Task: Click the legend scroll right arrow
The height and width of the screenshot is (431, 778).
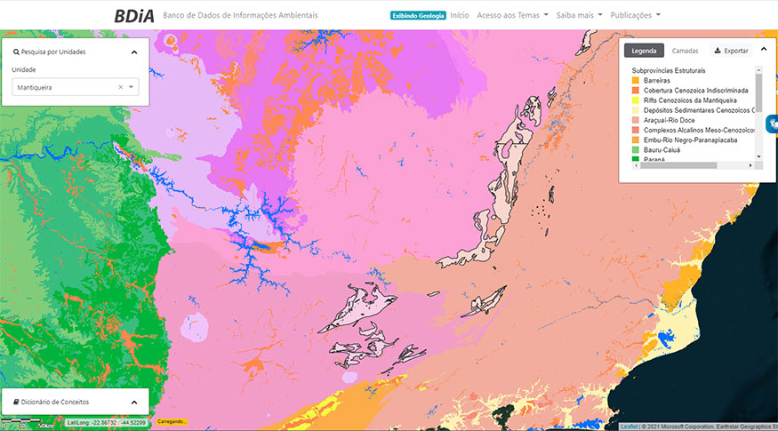Action: [750, 165]
